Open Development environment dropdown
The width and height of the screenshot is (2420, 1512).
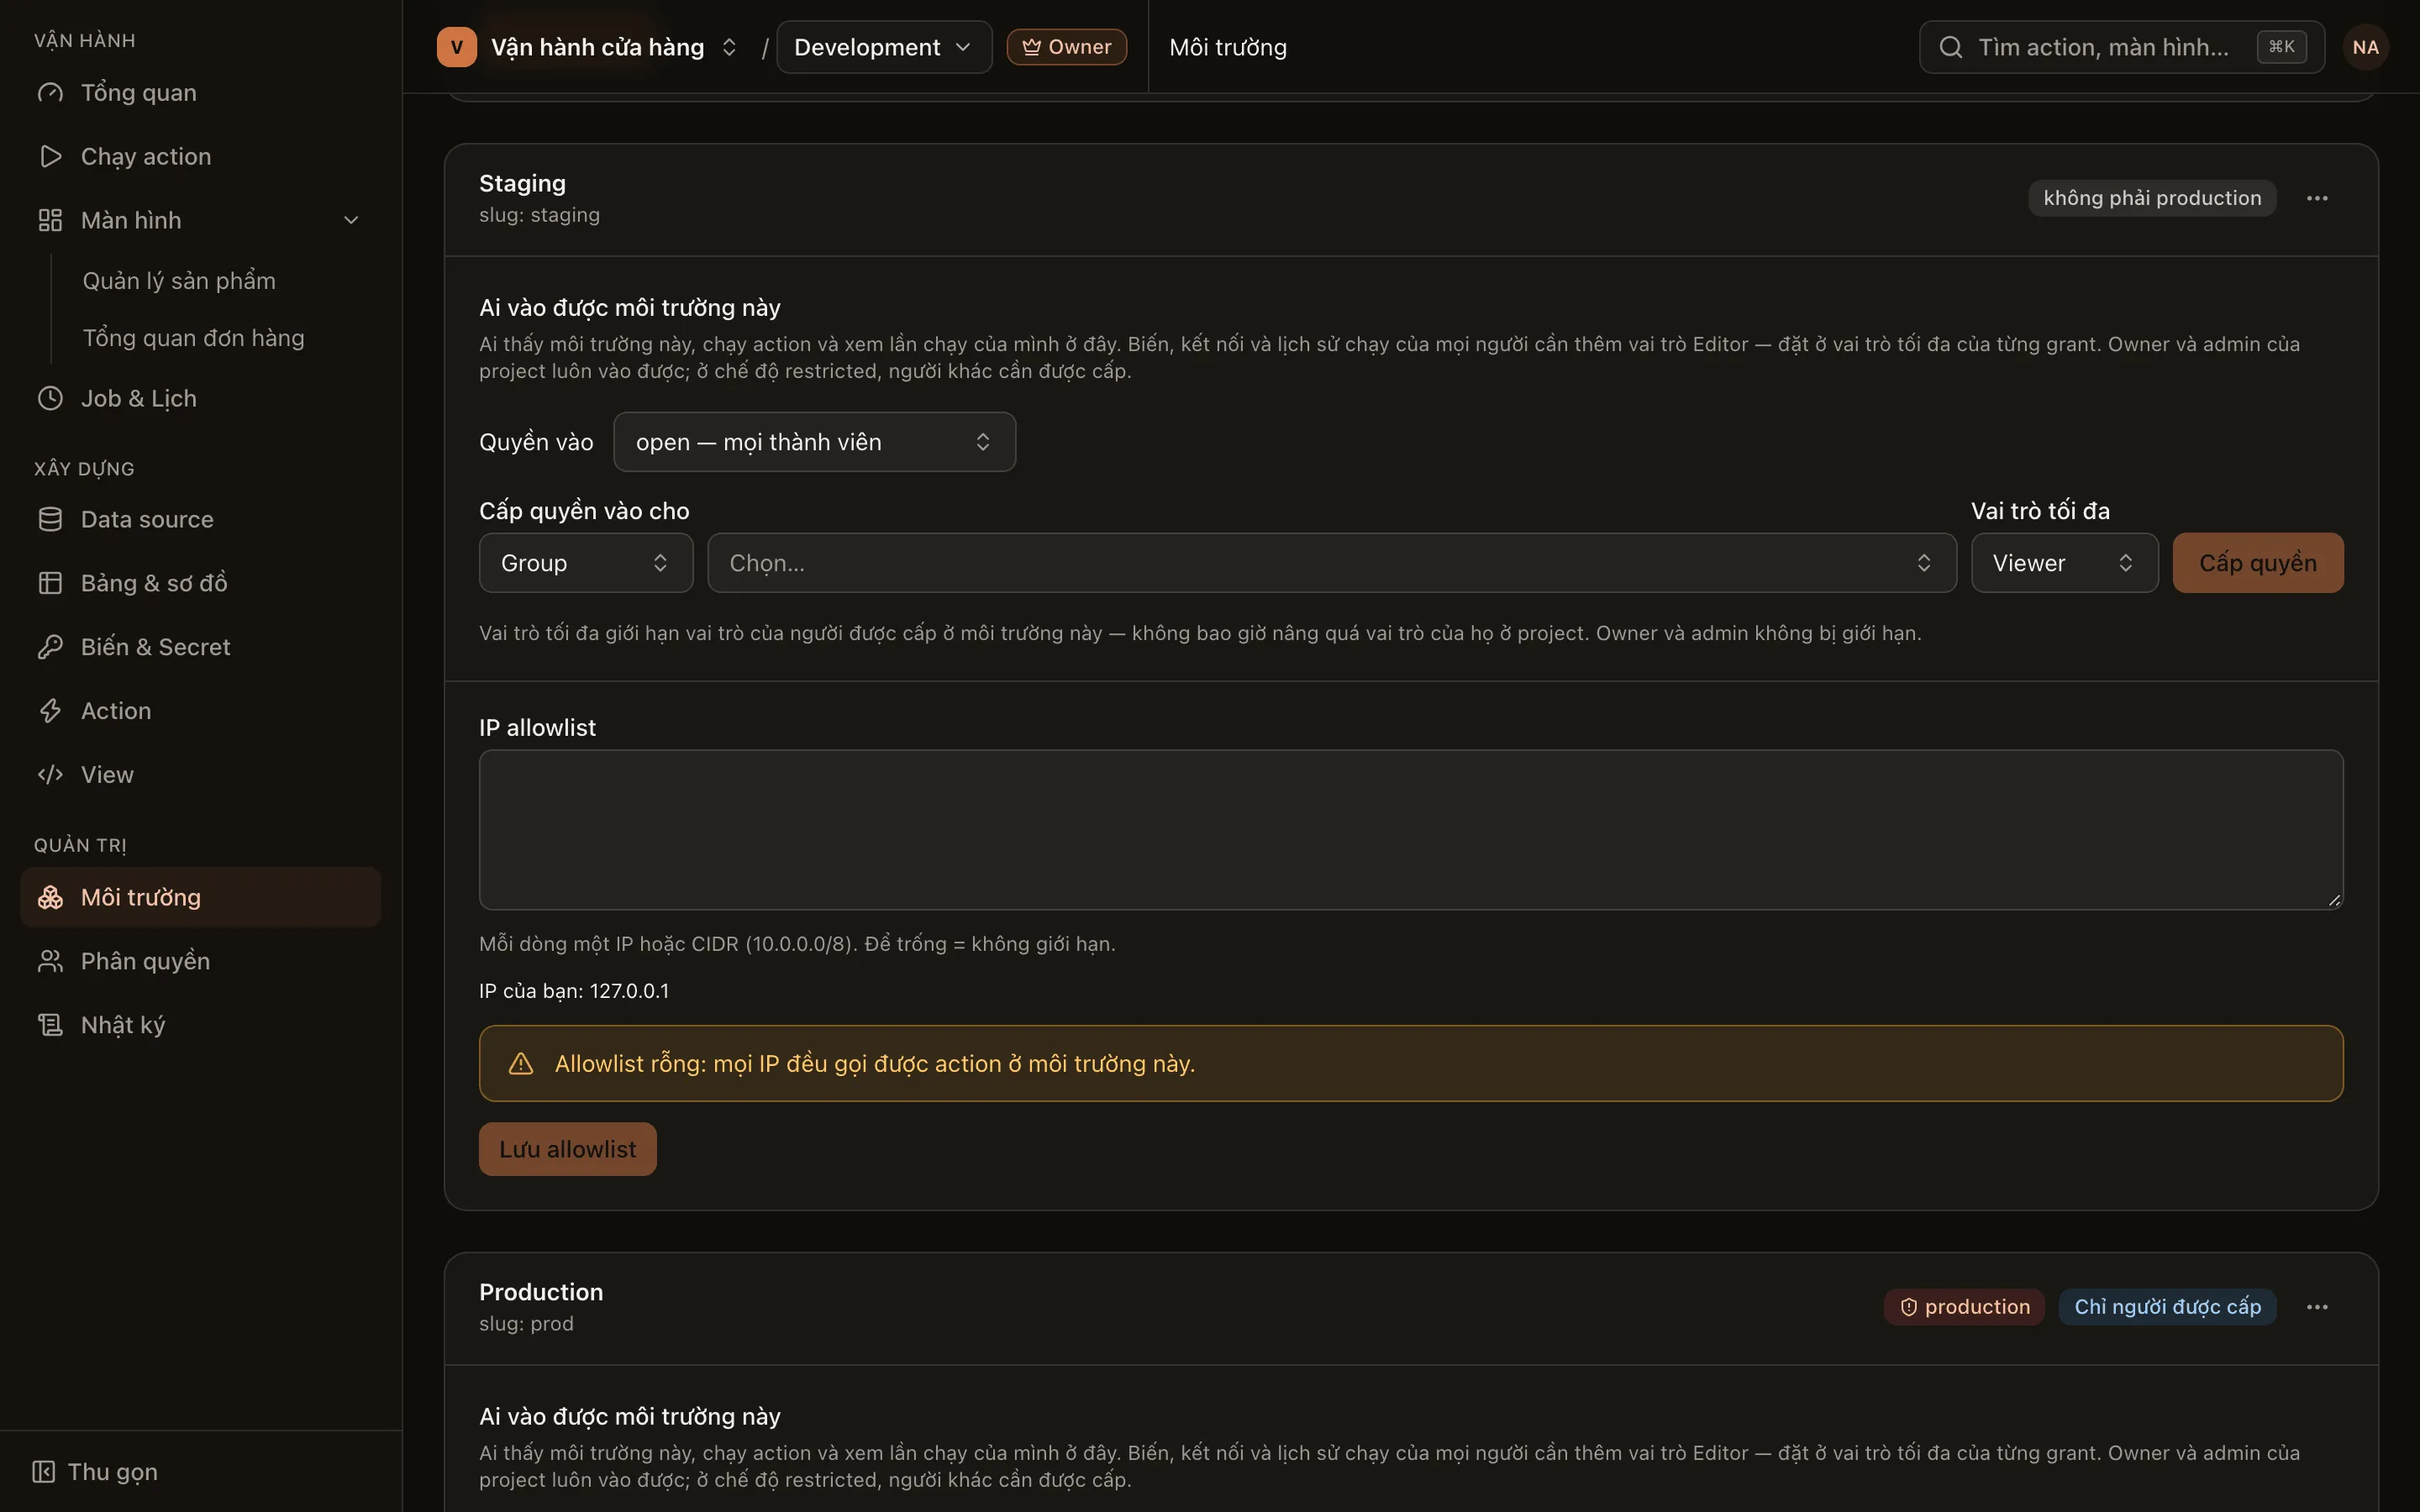point(884,47)
